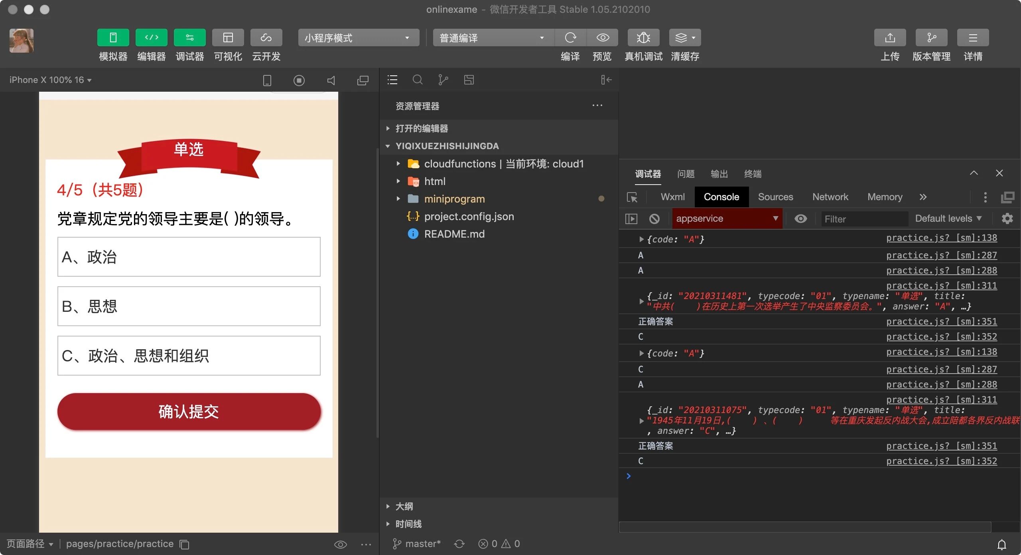The height and width of the screenshot is (555, 1021).
Task: Click the console Filter input field
Action: (864, 219)
